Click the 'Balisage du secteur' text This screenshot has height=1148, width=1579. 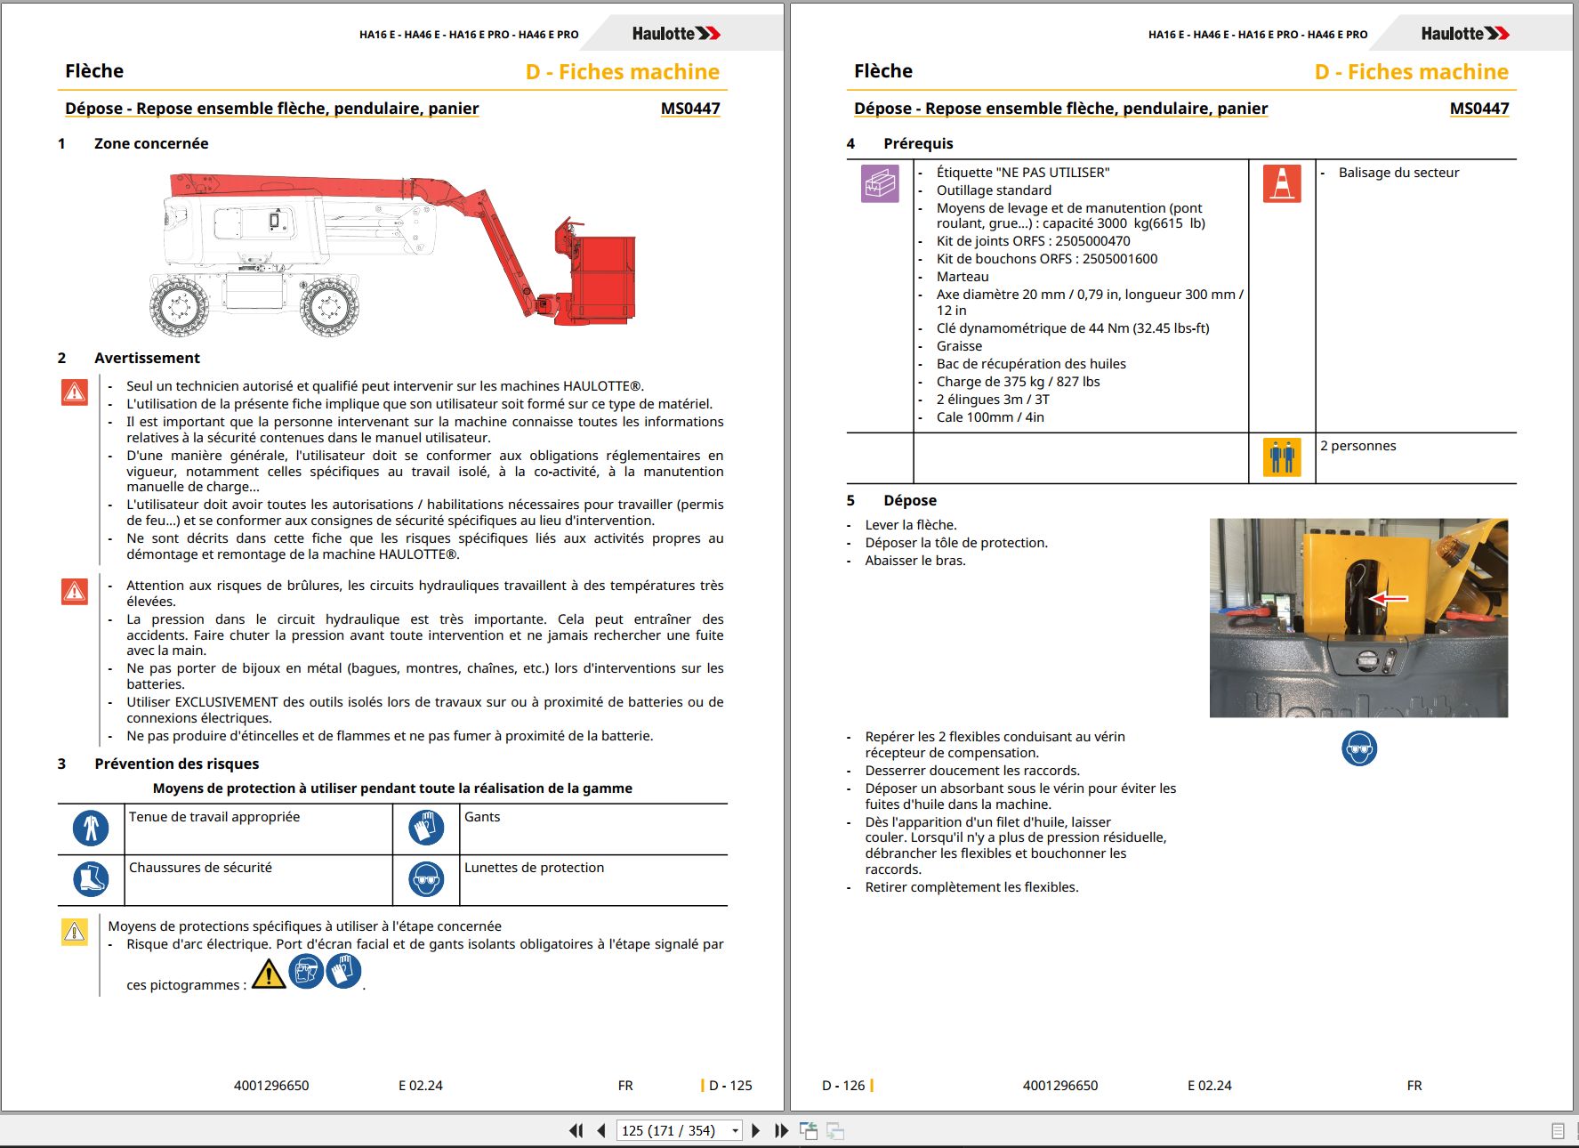pyautogui.click(x=1398, y=173)
